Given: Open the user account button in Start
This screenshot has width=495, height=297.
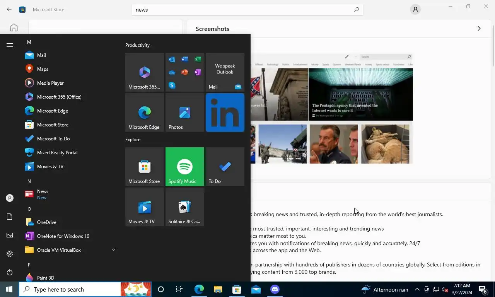Looking at the screenshot, I should click(x=10, y=198).
